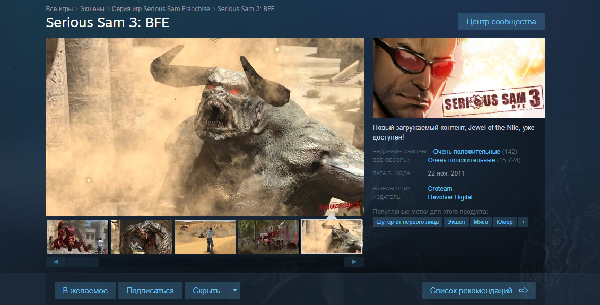Click the 'Юмор' tag
The image size is (600, 305).
click(x=505, y=222)
